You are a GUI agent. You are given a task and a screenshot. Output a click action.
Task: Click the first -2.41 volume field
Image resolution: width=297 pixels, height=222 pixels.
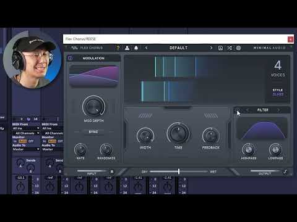(x=138, y=178)
